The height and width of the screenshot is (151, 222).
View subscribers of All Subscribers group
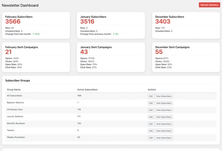(x=164, y=96)
